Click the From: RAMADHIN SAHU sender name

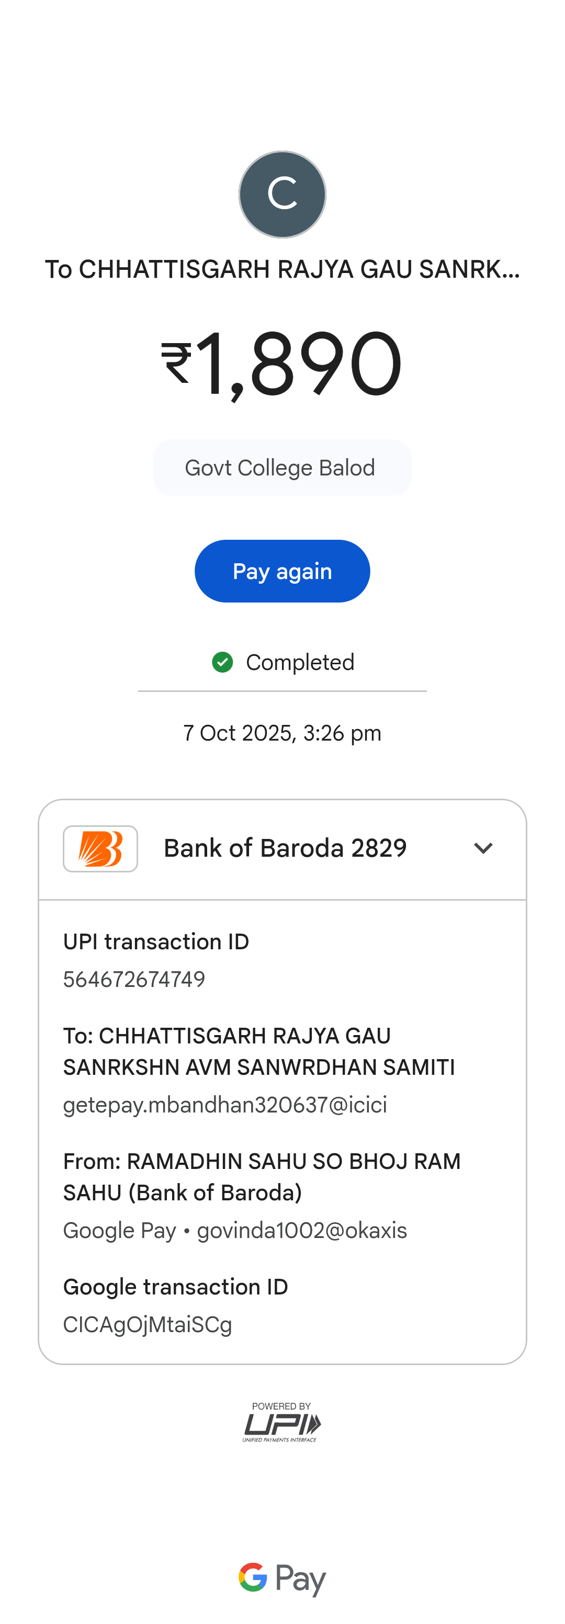coord(262,1176)
